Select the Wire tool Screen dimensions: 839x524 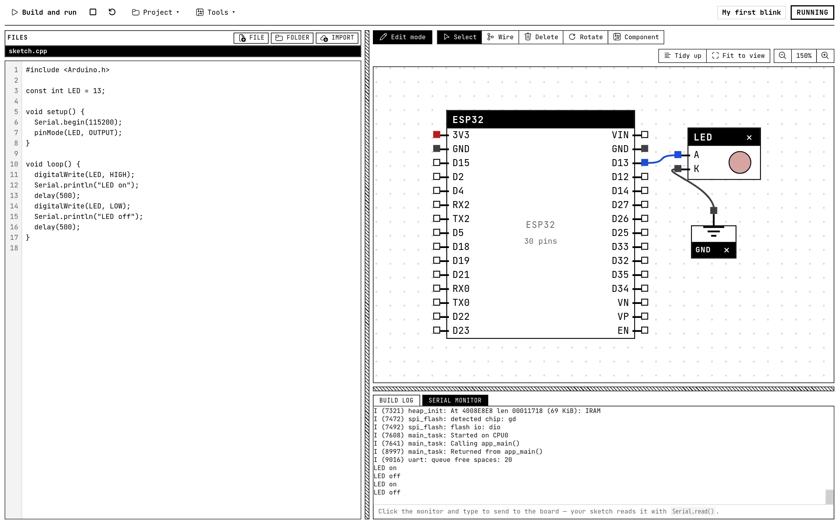(500, 37)
